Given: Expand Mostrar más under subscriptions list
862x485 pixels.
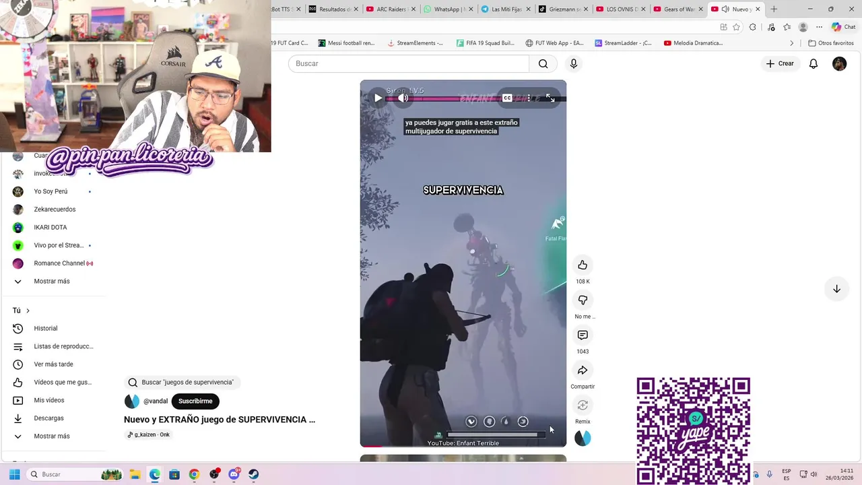Looking at the screenshot, I should 54,281.
